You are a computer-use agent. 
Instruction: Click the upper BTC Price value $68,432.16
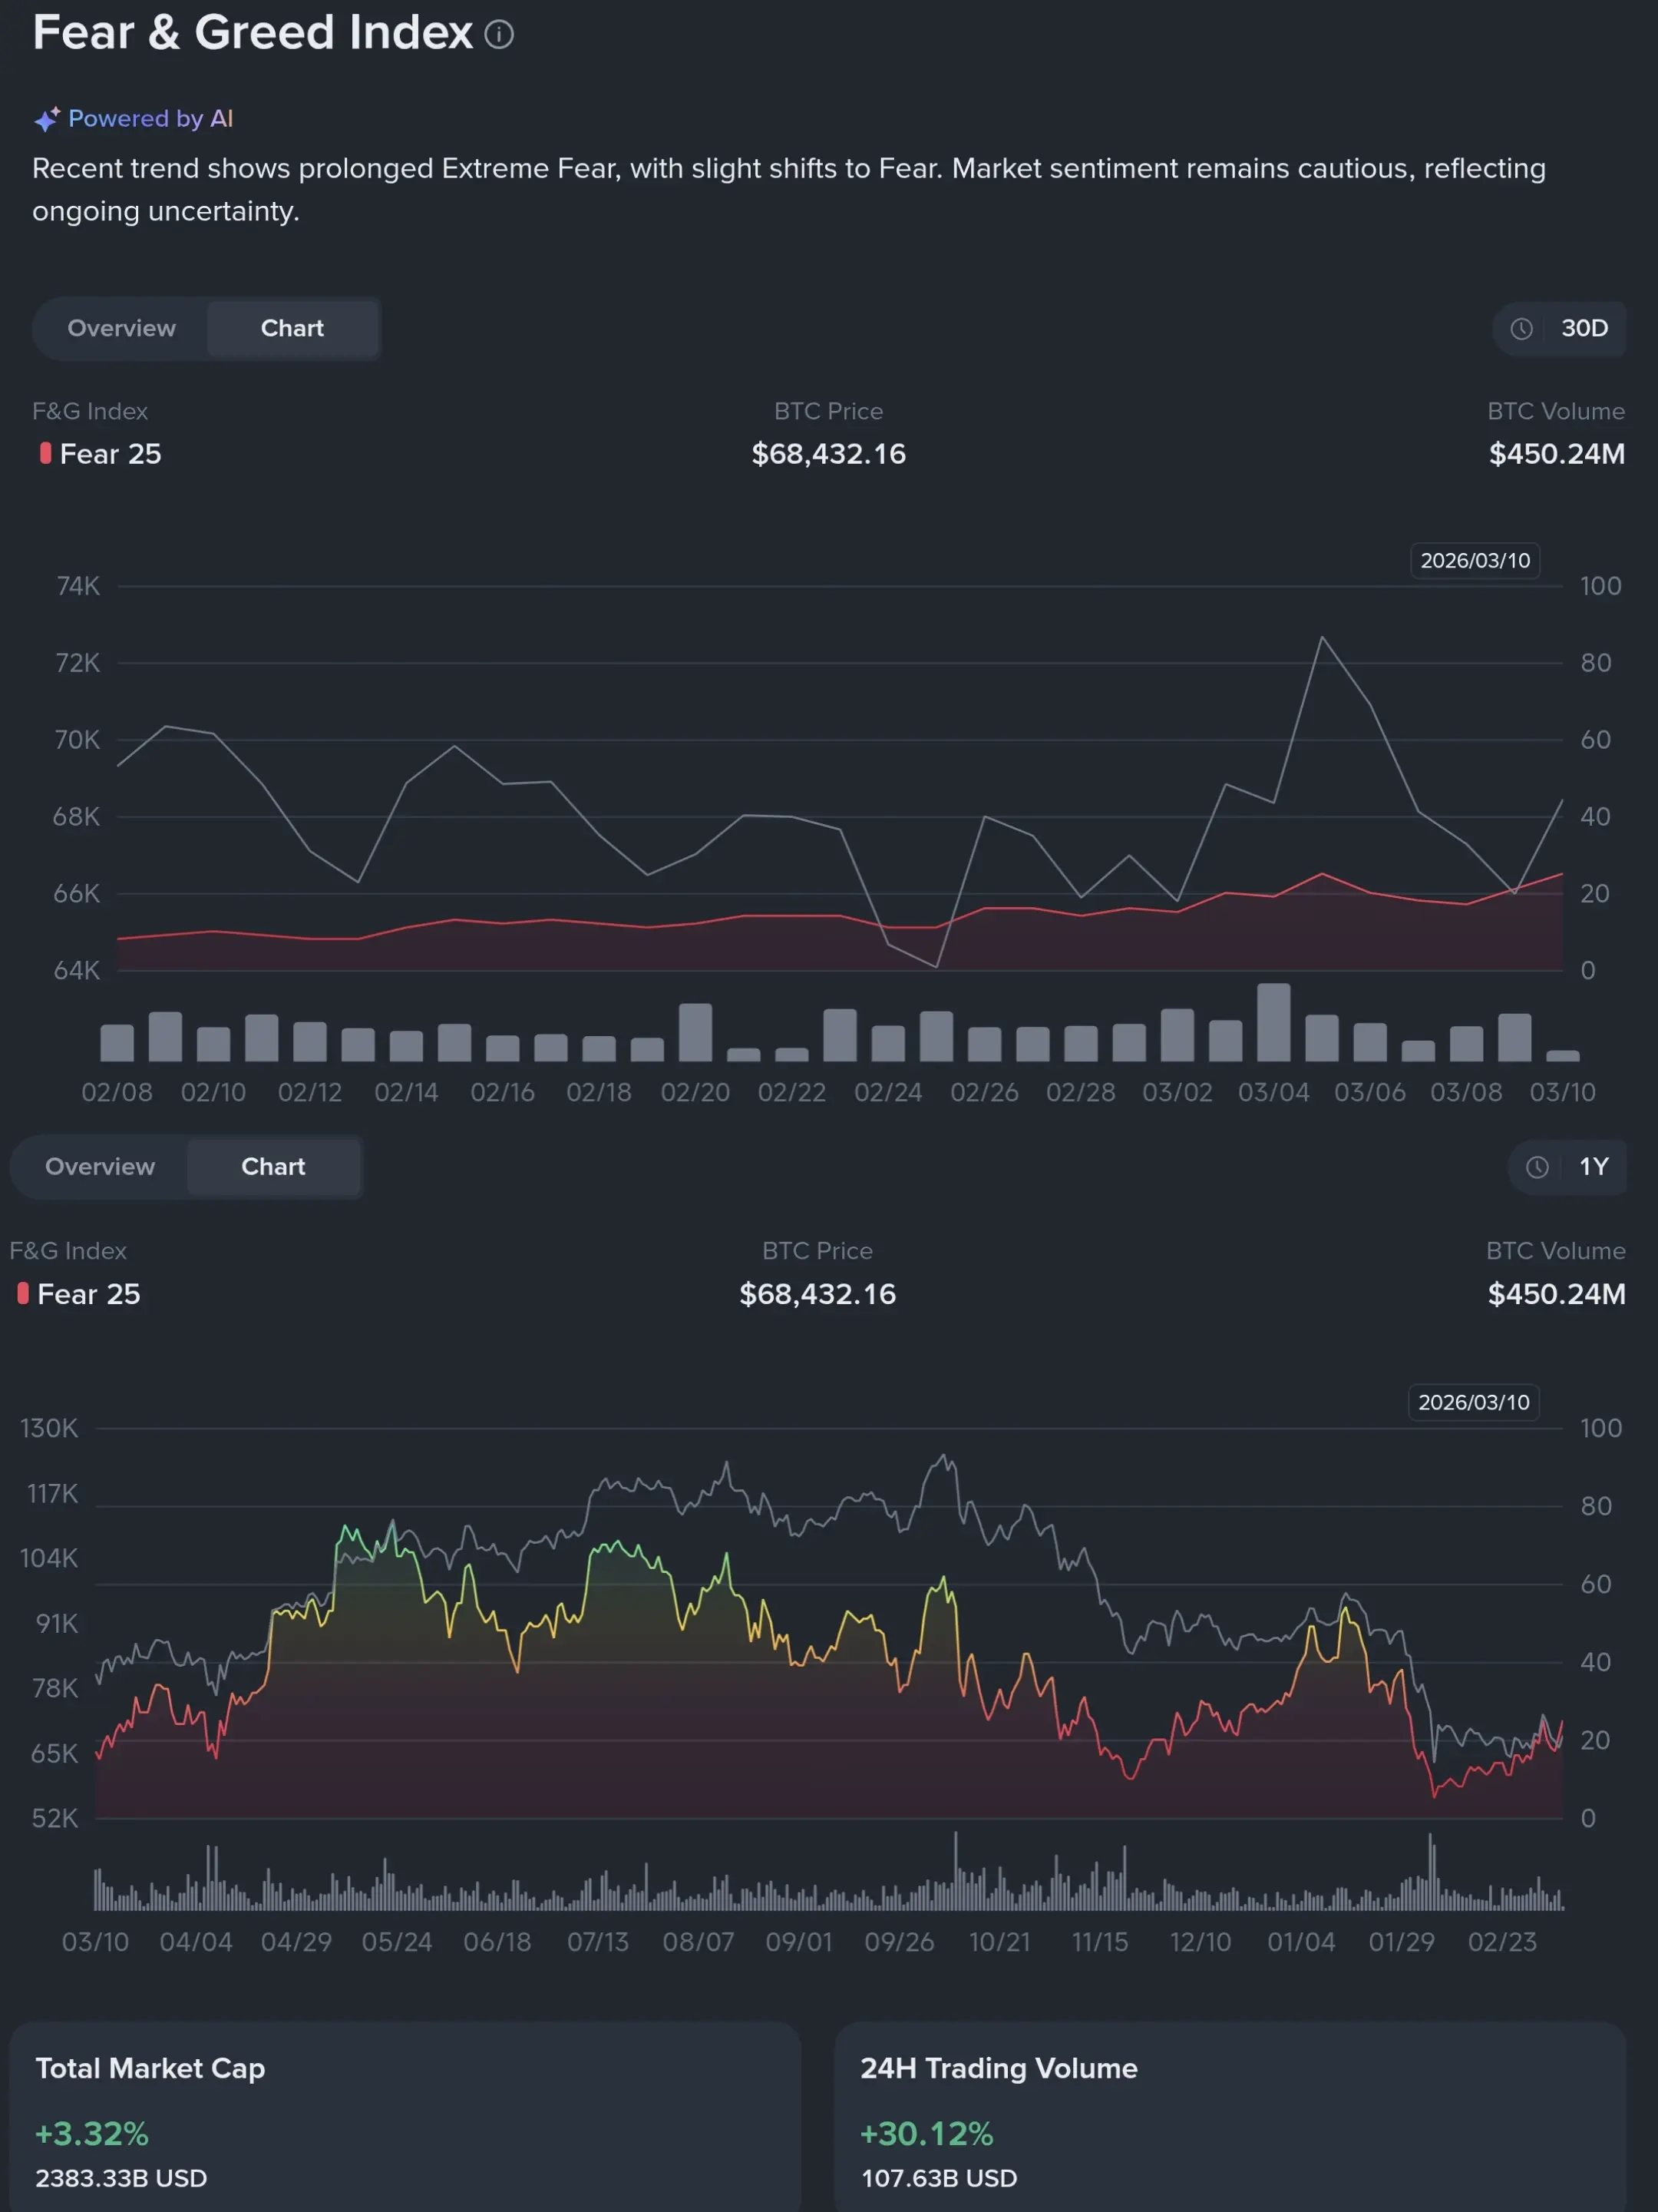click(828, 454)
